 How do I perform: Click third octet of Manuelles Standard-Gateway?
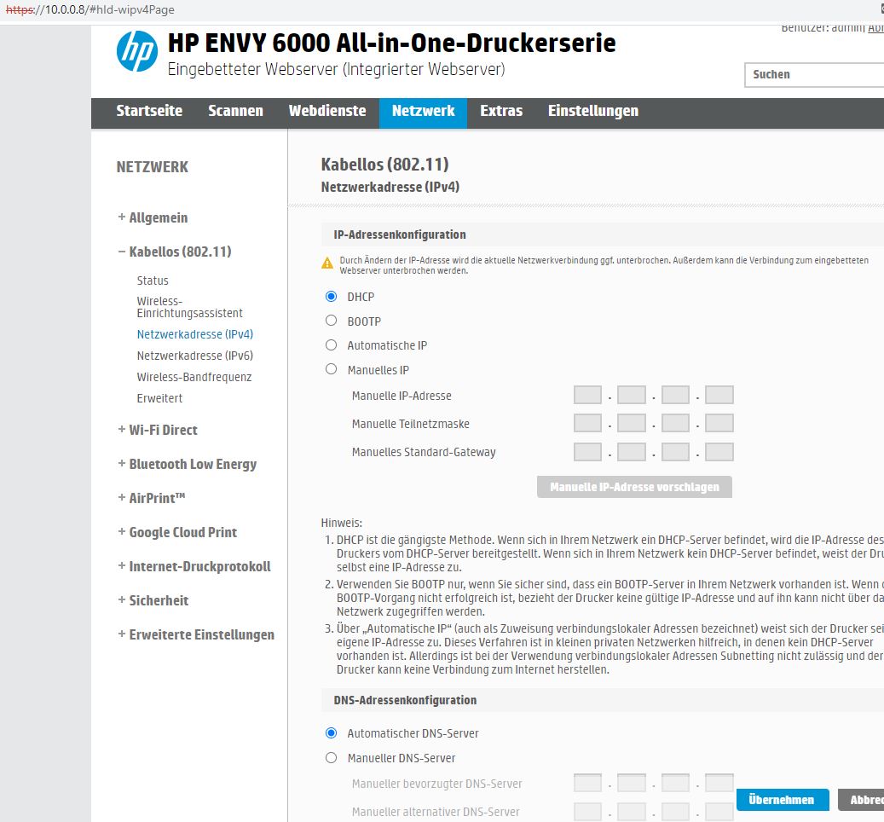pyautogui.click(x=675, y=452)
